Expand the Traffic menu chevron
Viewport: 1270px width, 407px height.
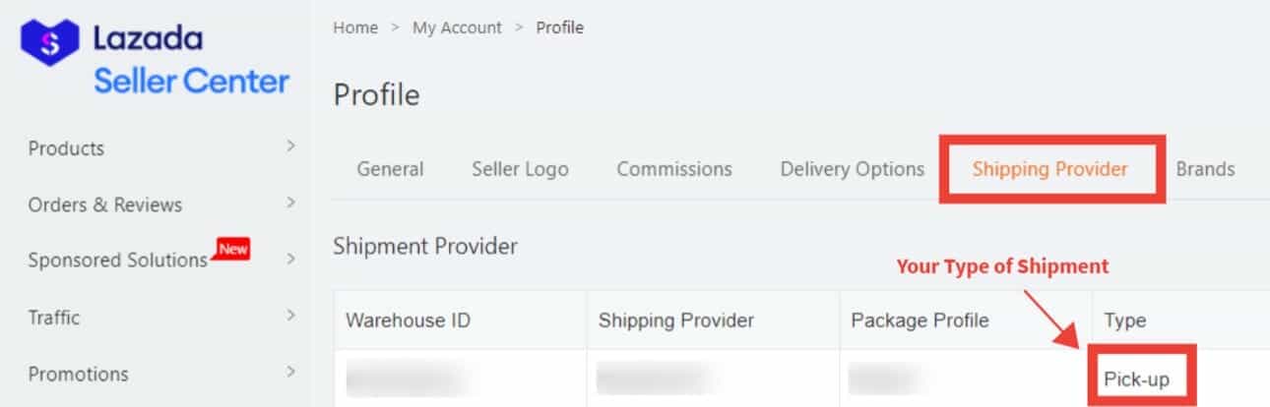point(290,316)
